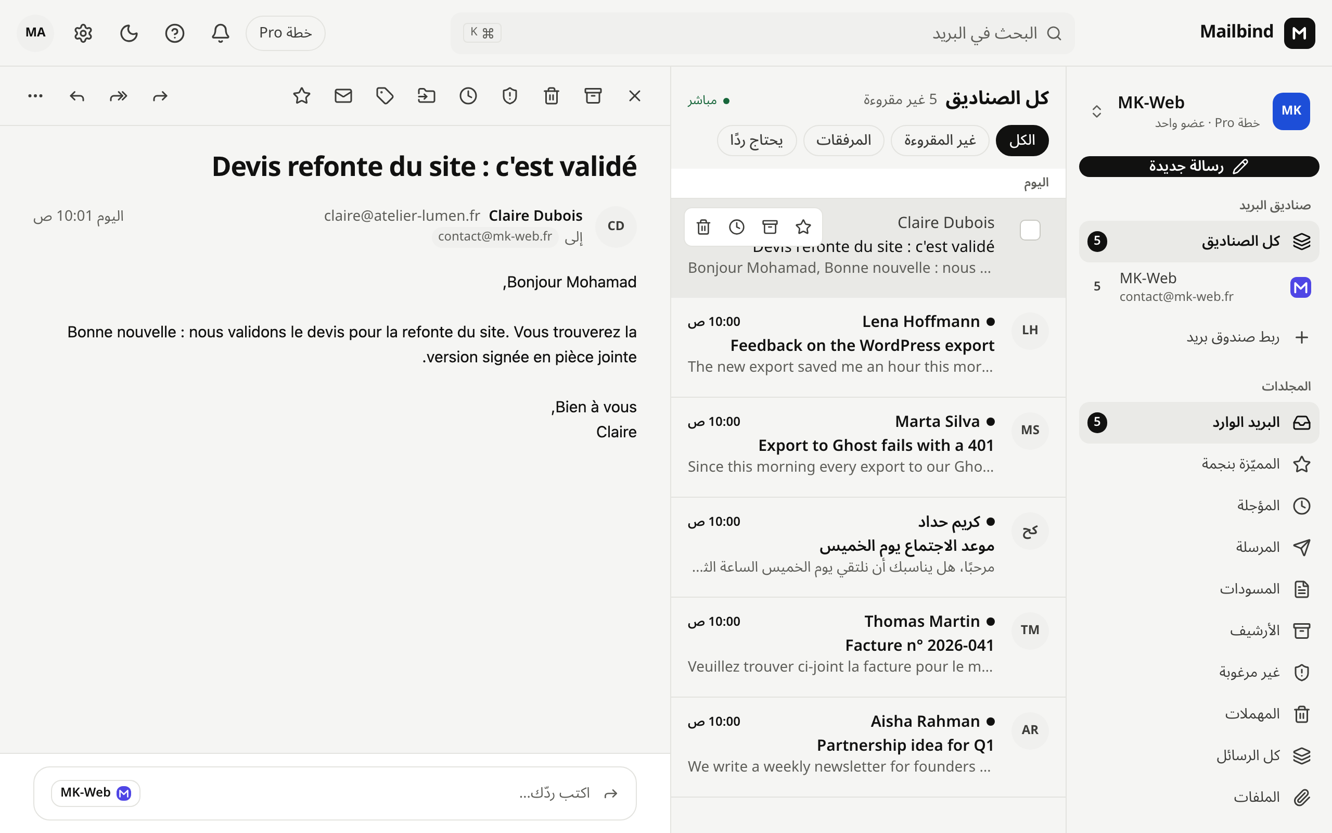Image resolution: width=1332 pixels, height=833 pixels.
Task: Select the المرفقات filter tab
Action: pyautogui.click(x=843, y=141)
